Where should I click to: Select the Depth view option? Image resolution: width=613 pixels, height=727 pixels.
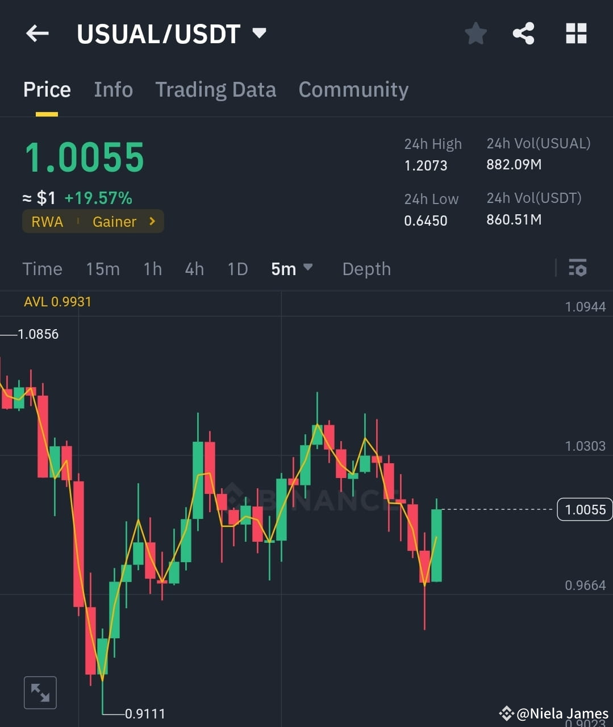(x=366, y=269)
